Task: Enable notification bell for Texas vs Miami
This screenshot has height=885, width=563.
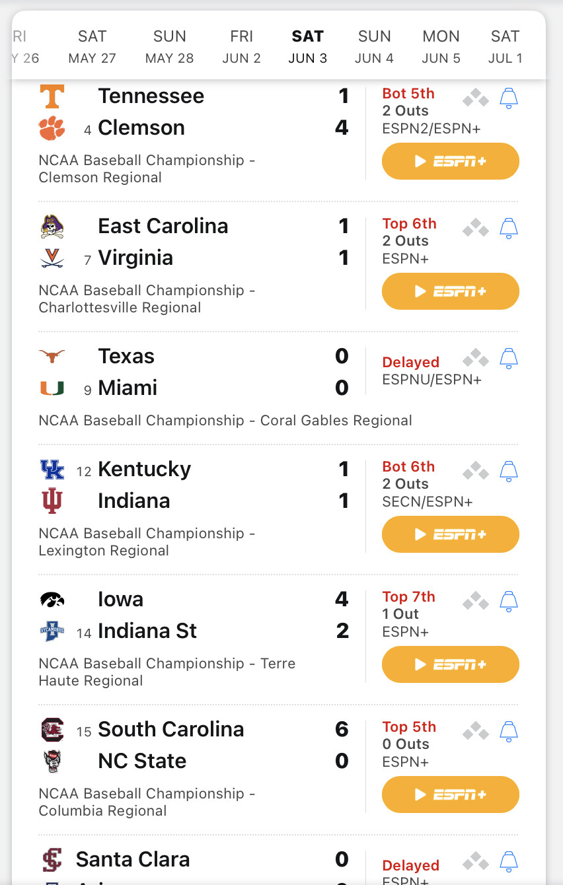Action: point(508,359)
